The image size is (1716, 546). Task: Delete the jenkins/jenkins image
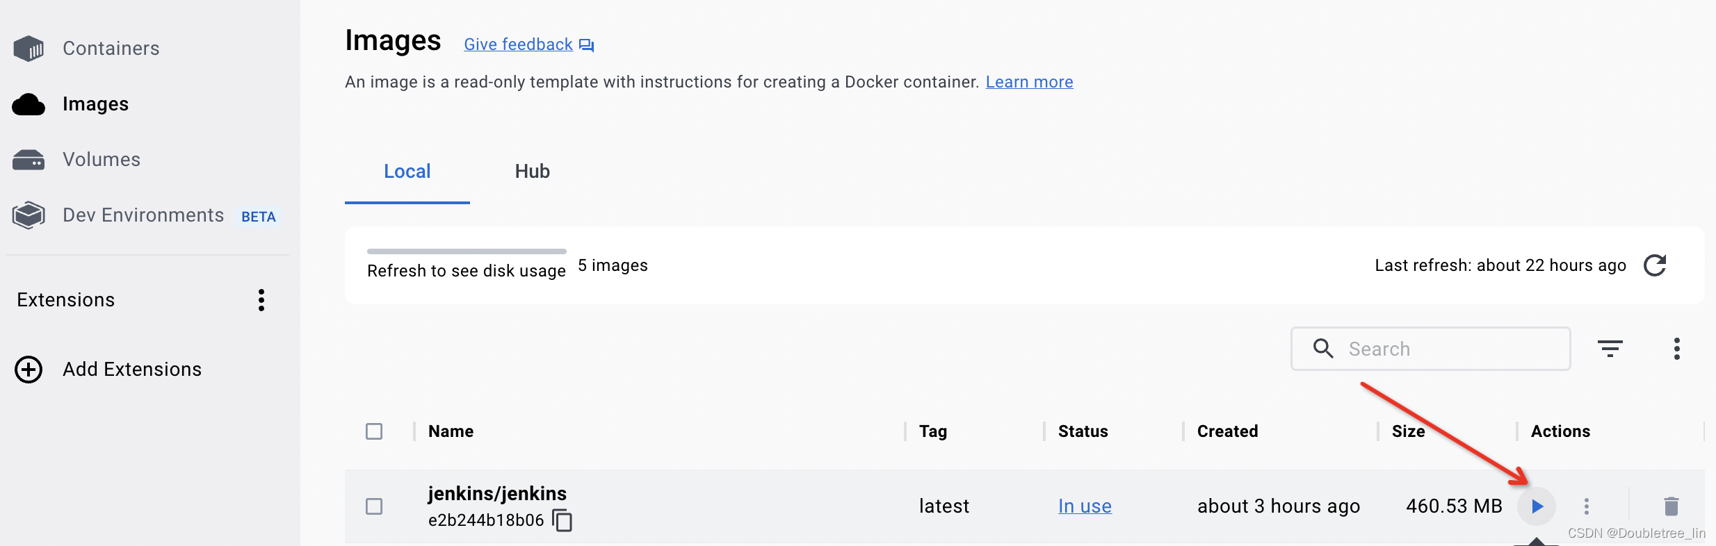tap(1671, 506)
